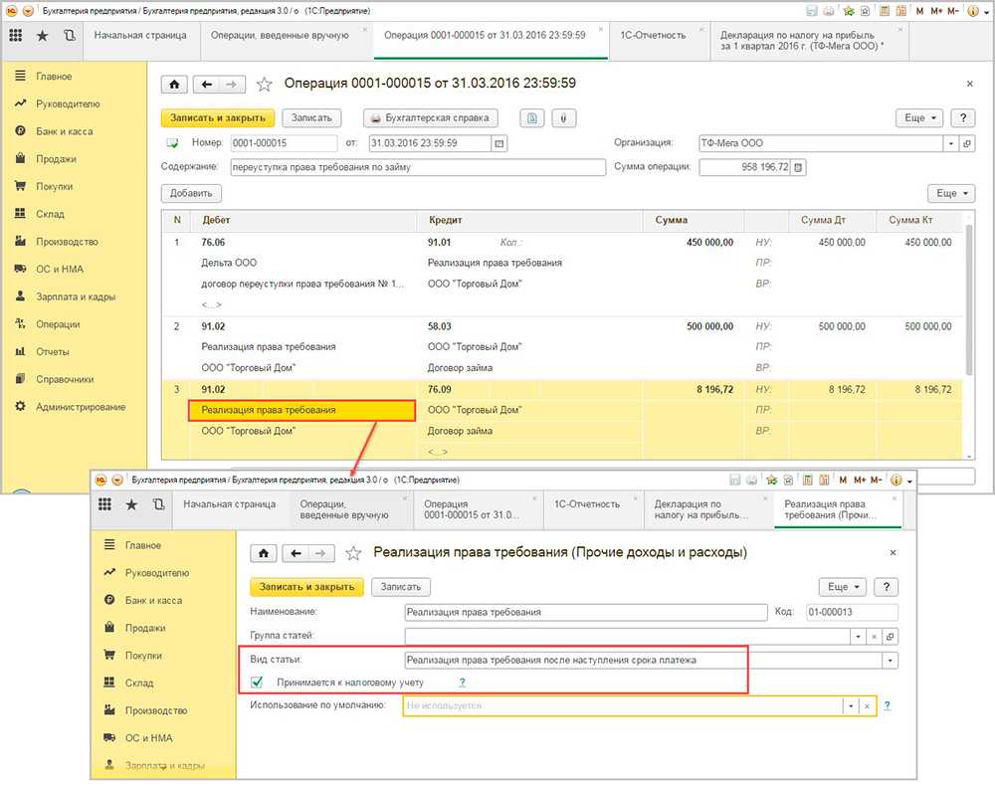Switch to Операция 0001-000015 tab in front window
The width and height of the screenshot is (995, 785).
tap(471, 509)
